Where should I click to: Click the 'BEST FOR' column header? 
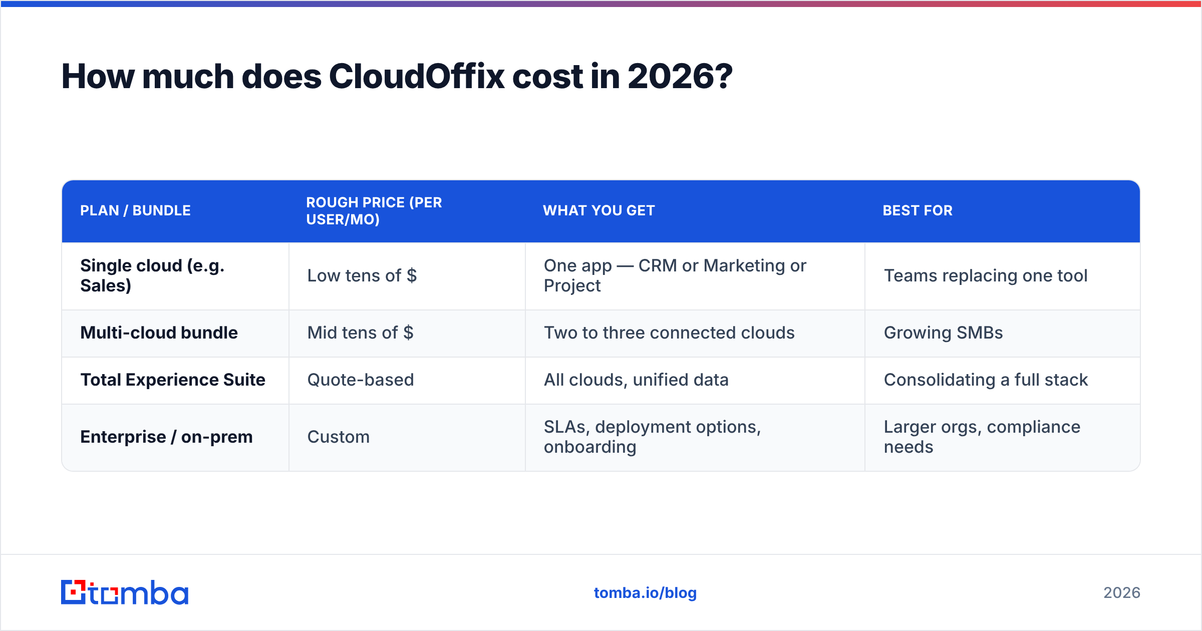click(918, 210)
